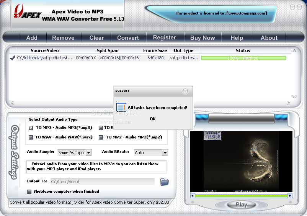This screenshot has height=216, width=307.
Task: Open the output folder browse icon
Action: pyautogui.click(x=165, y=182)
